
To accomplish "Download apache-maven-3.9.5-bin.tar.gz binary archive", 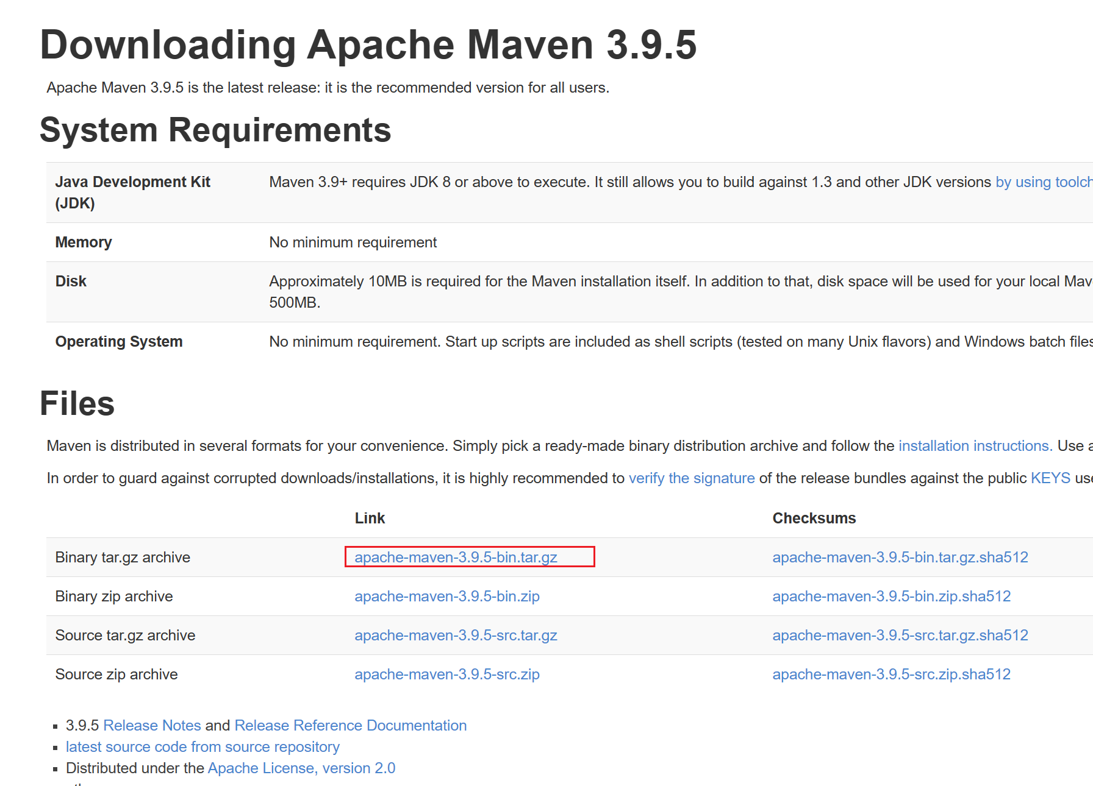I will 456,558.
